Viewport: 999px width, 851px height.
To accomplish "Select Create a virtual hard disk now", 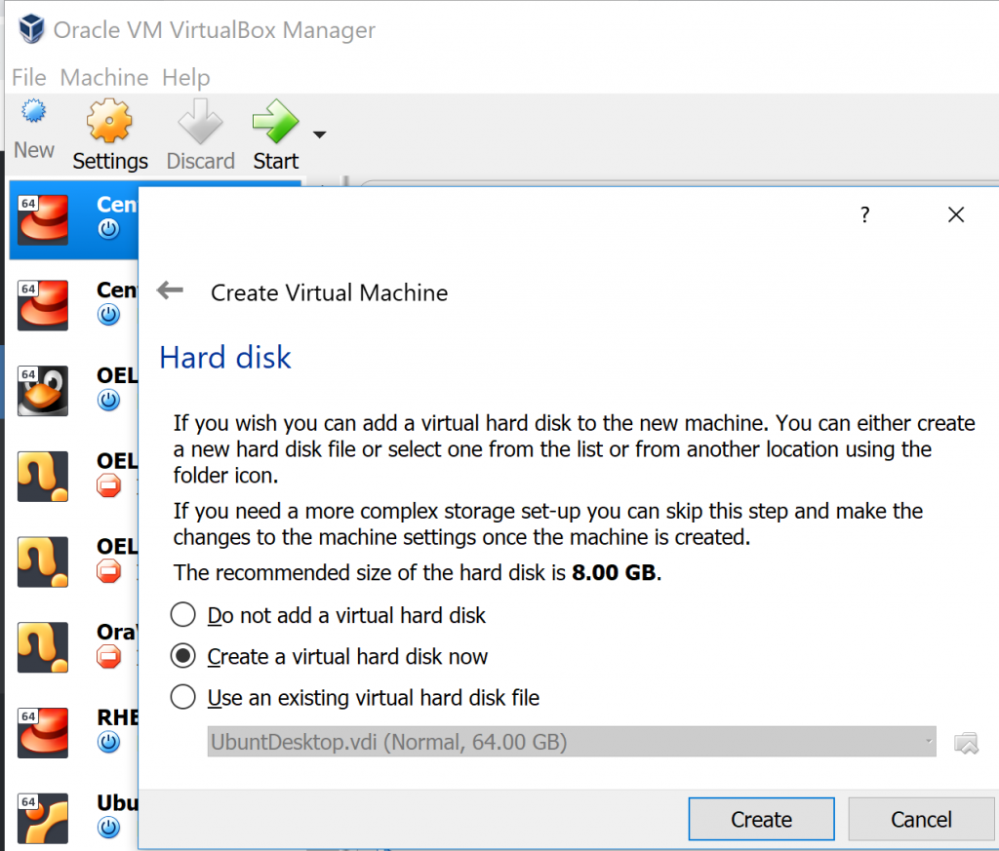I will [x=182, y=657].
